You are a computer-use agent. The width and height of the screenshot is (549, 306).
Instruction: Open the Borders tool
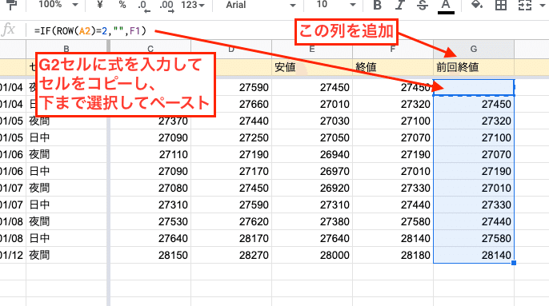click(501, 5)
